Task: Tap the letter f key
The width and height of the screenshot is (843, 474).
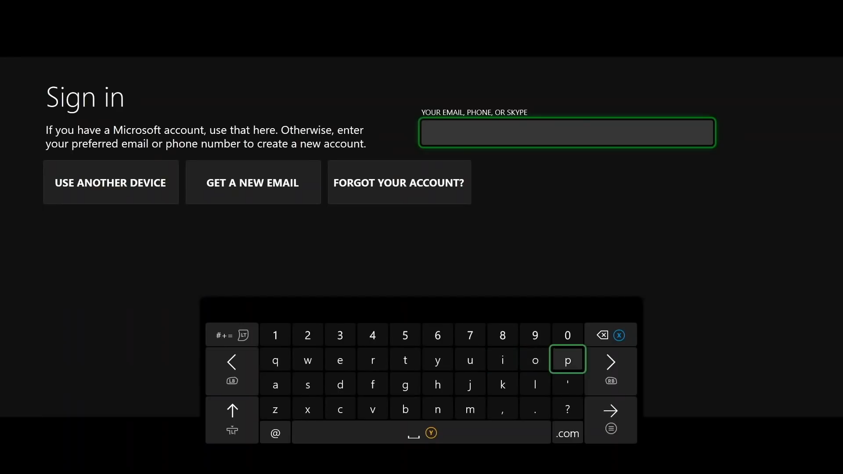Action: pos(373,384)
